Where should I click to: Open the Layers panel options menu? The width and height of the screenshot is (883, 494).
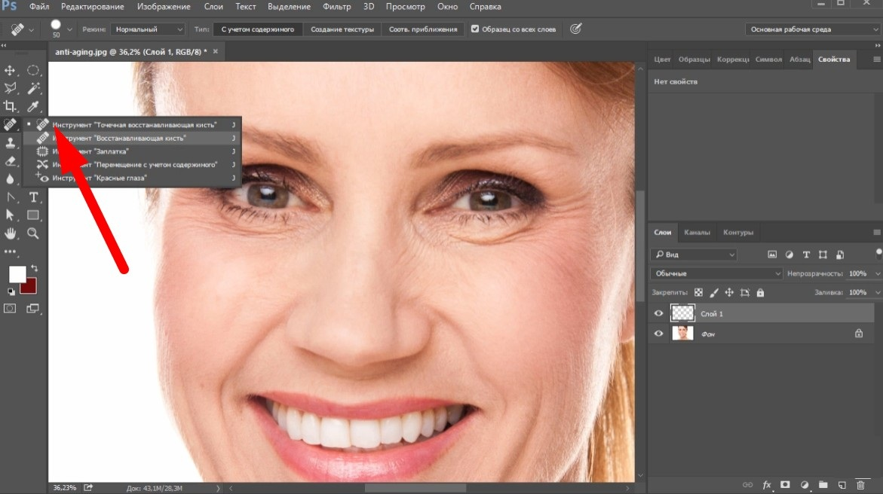(x=877, y=233)
